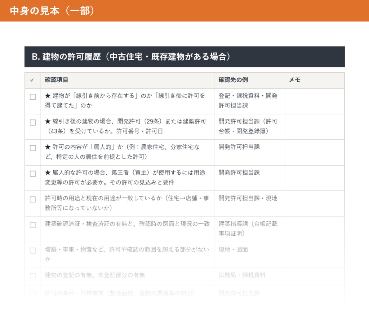Click text 増築・車庫・物置など
369x309 pixels.
tap(74, 249)
